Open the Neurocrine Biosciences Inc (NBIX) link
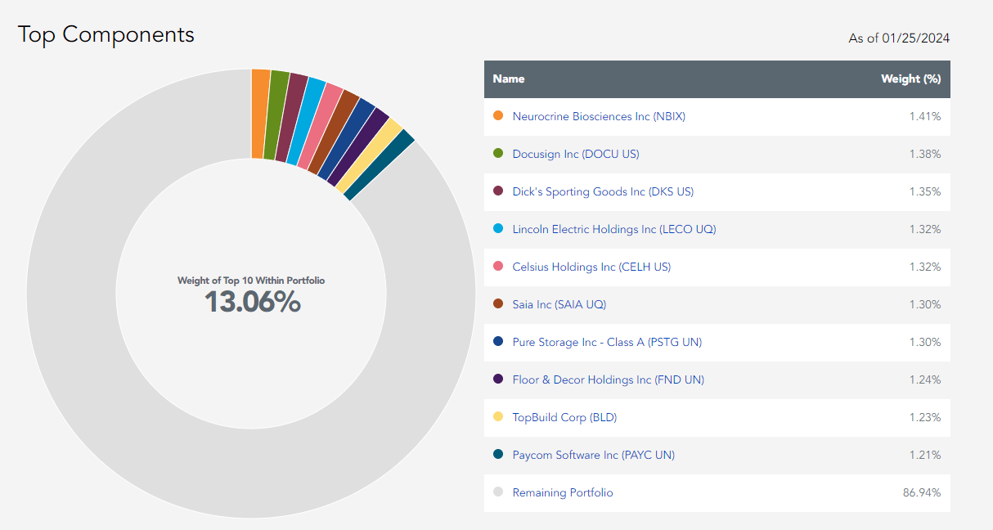 (x=598, y=116)
